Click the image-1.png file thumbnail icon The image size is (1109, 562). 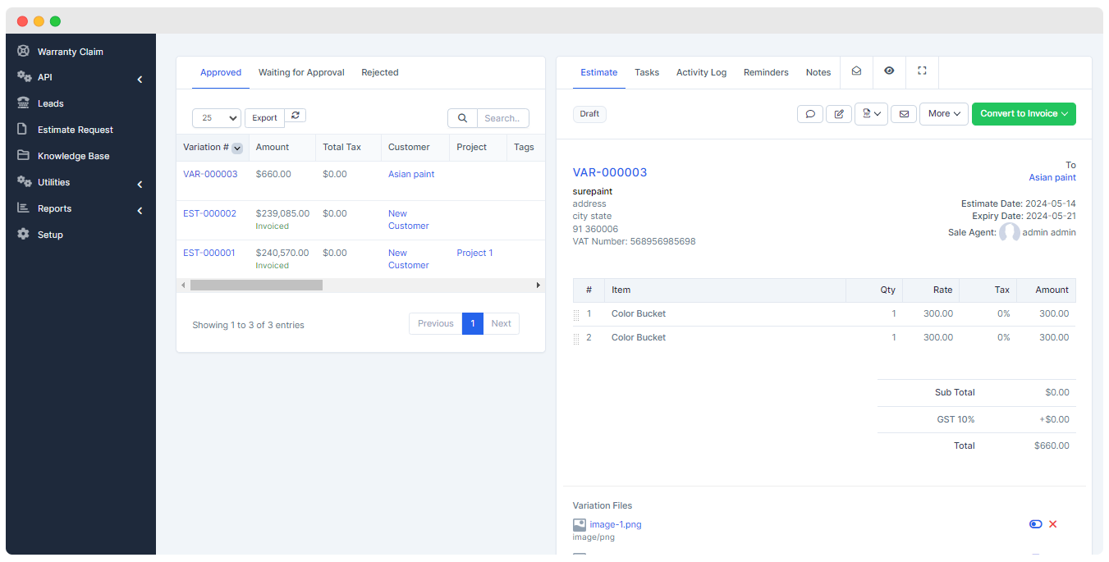[x=580, y=524]
